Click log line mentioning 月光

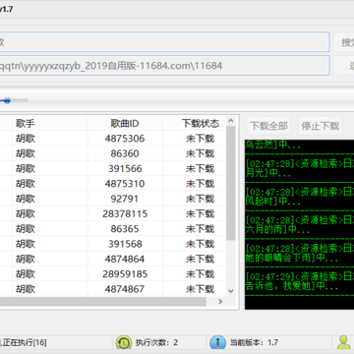[x=300, y=168]
